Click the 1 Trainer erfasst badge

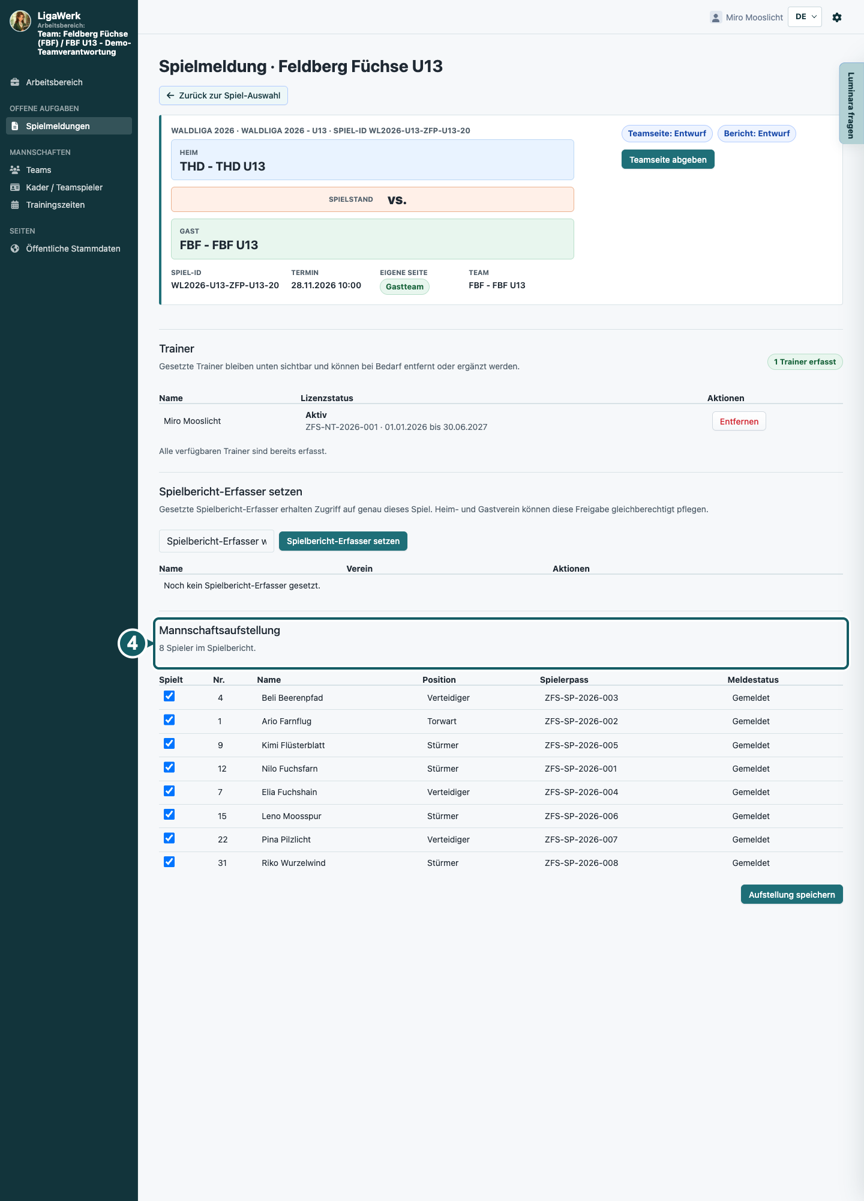click(x=805, y=362)
